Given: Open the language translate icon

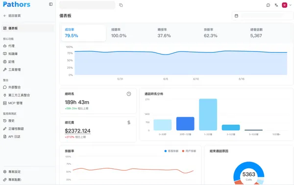Looking at the screenshot, I should [276, 5].
